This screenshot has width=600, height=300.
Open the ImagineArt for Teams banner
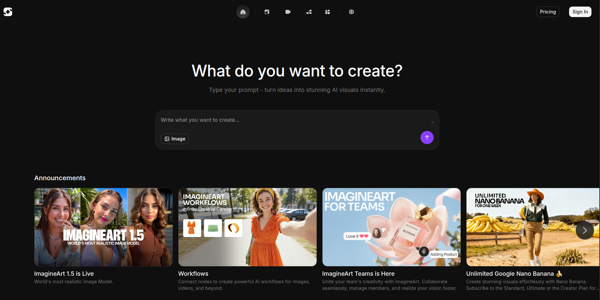tap(391, 227)
